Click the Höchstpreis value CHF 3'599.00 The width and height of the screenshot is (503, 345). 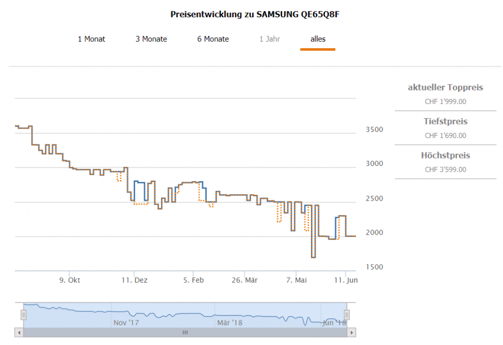point(446,170)
